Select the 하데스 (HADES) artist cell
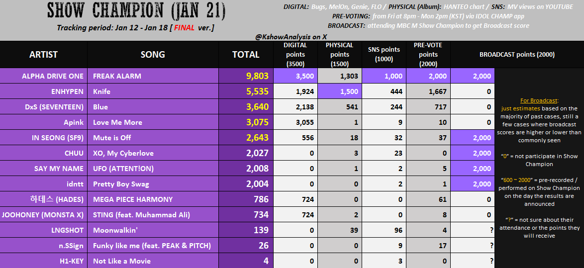Screen dimensions: 584x268 (44, 199)
